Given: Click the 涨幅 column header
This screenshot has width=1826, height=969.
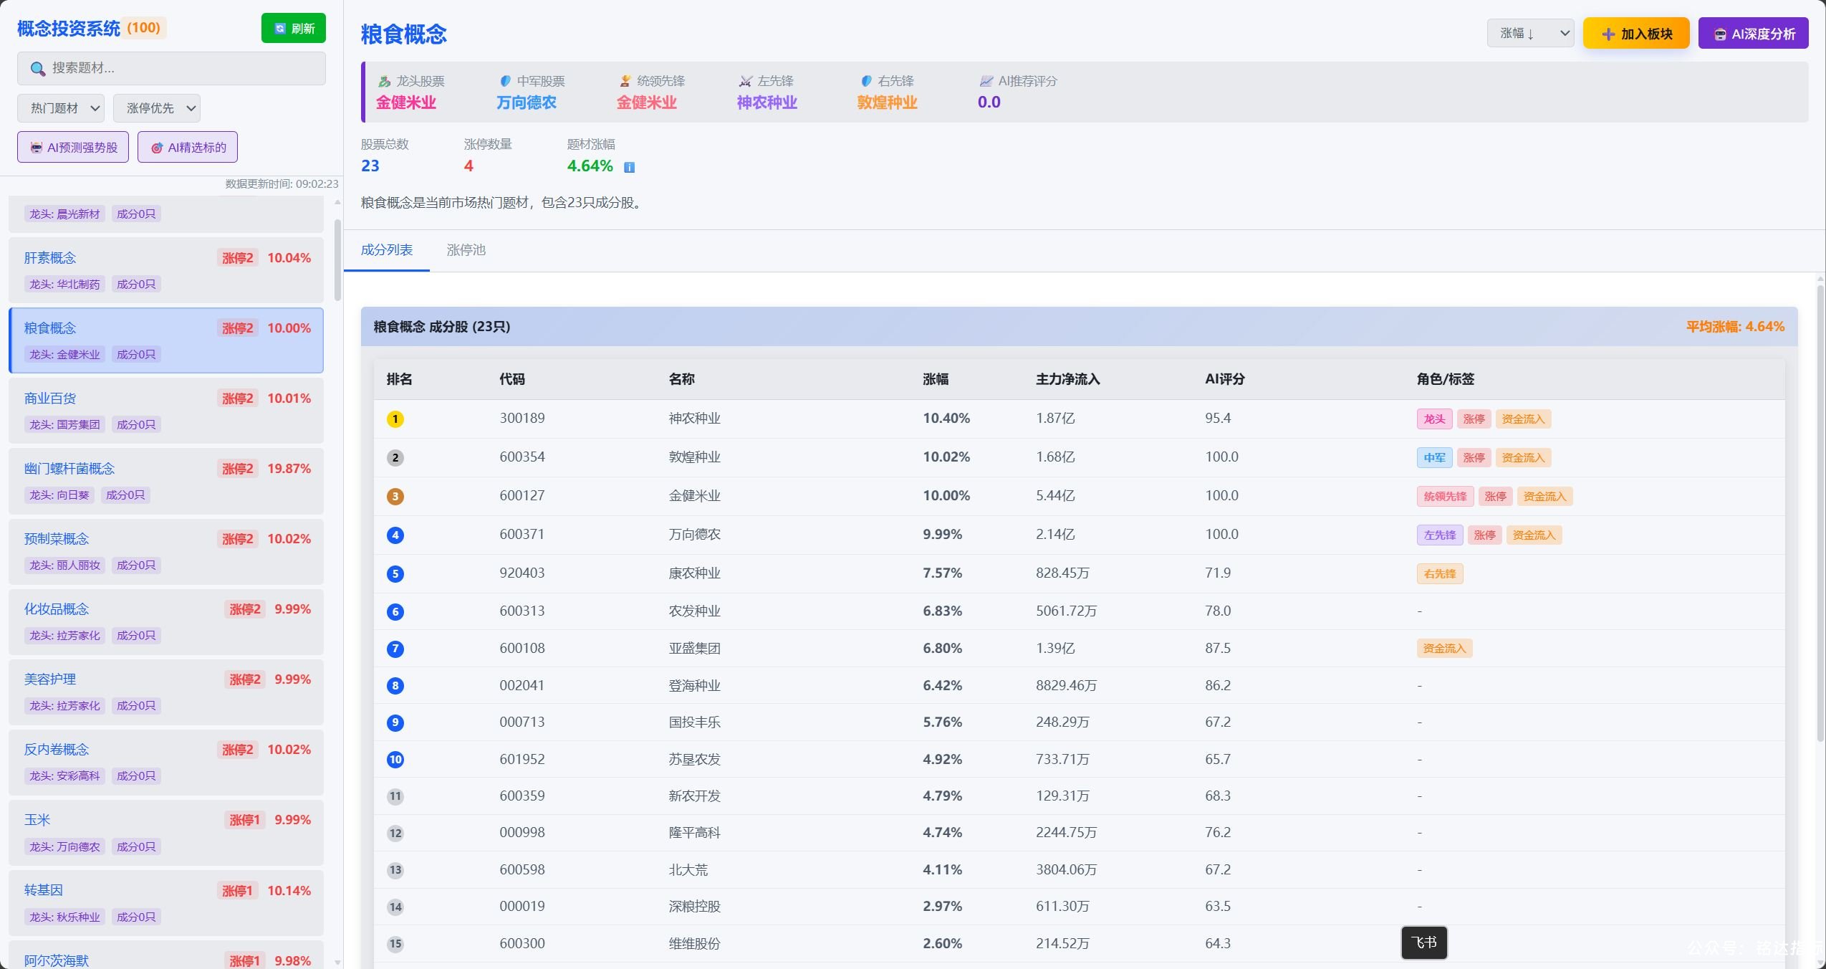Looking at the screenshot, I should pyautogui.click(x=936, y=379).
